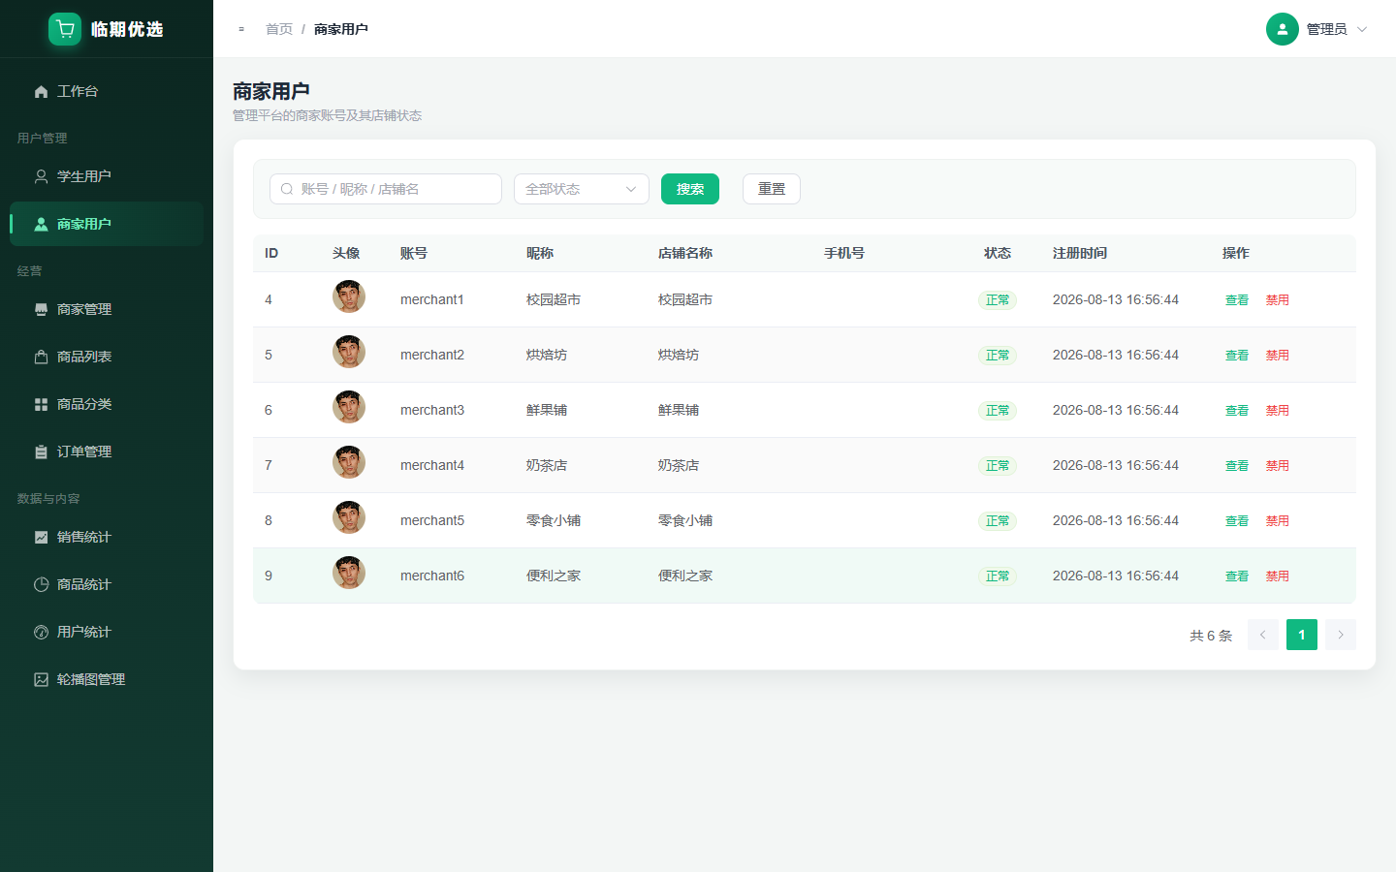Click the merchant6 account cell
Screen dimensions: 1396x872
coord(432,576)
